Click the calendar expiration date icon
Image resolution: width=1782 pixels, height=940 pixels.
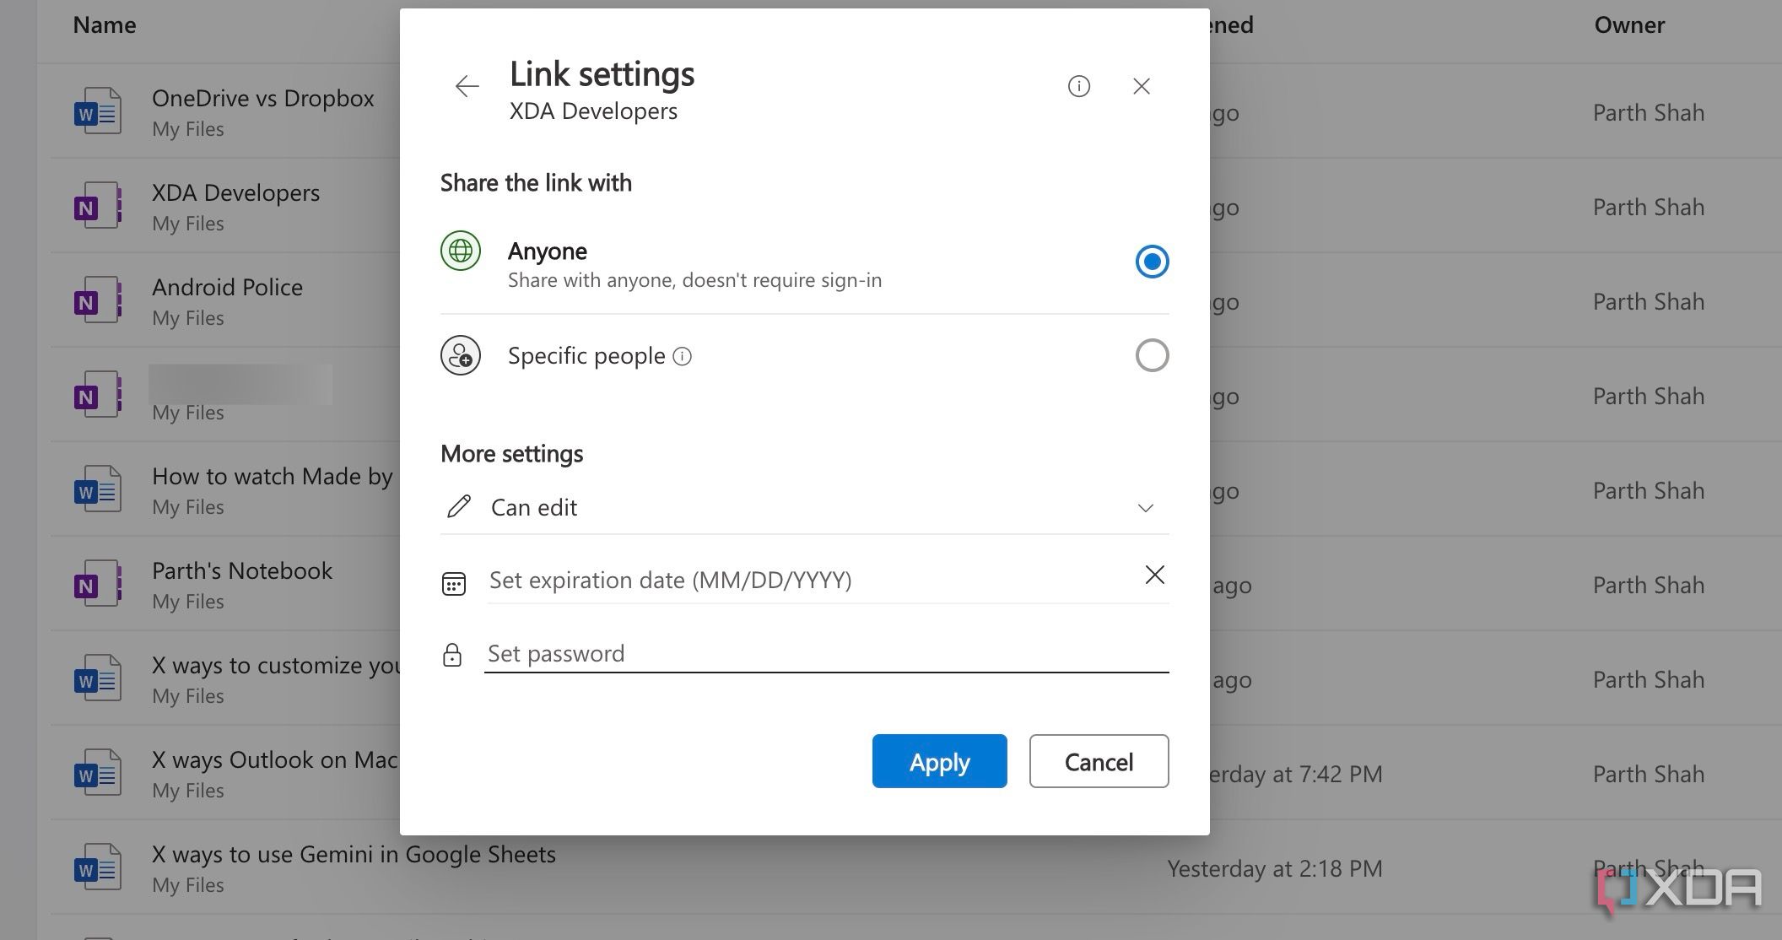click(455, 580)
